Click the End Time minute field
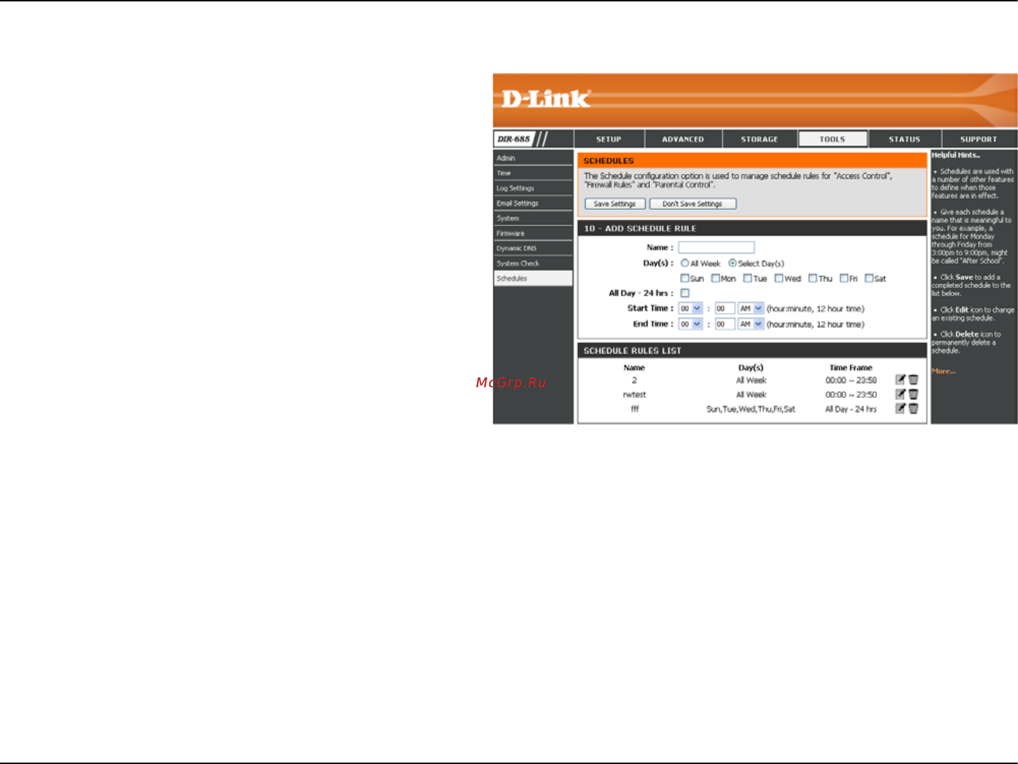This screenshot has width=1018, height=764. coord(725,324)
